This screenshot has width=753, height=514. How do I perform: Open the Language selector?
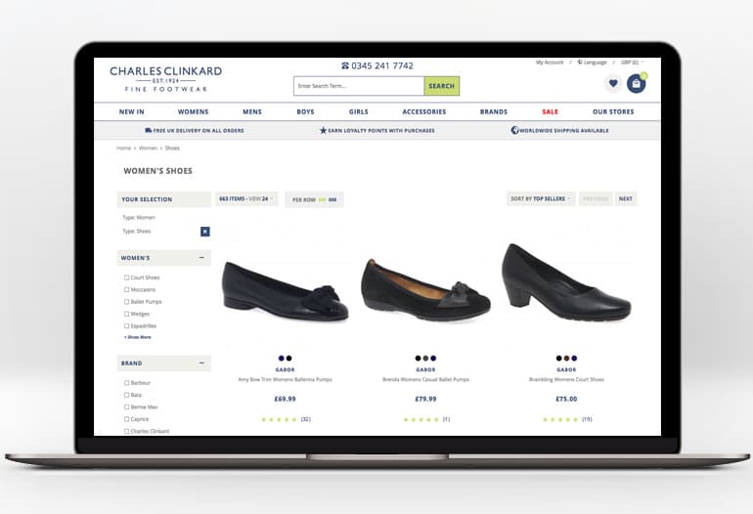coord(592,63)
